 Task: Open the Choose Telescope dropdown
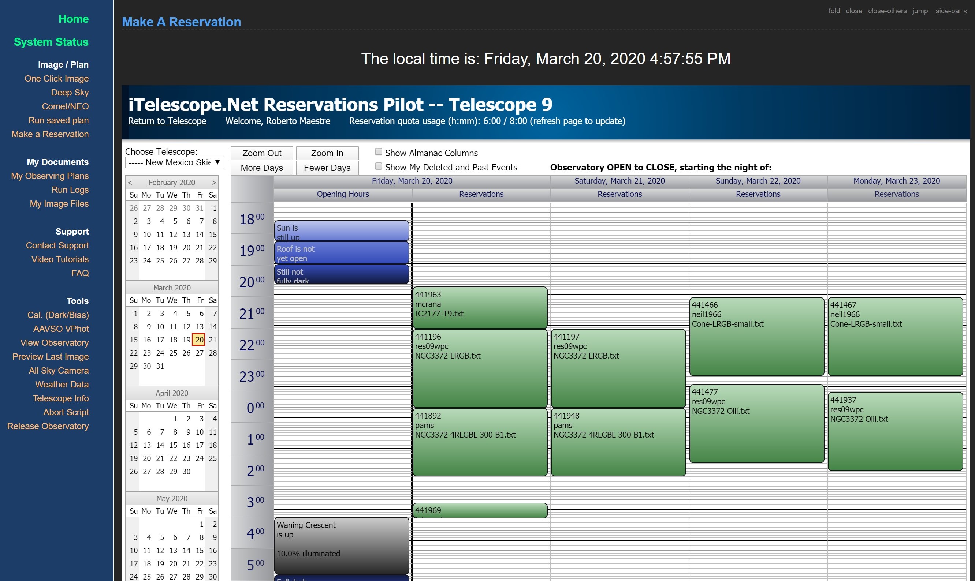pos(174,162)
